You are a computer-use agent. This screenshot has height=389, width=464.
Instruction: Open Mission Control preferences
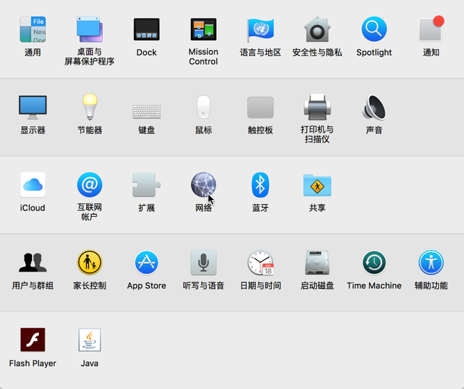pos(204,29)
